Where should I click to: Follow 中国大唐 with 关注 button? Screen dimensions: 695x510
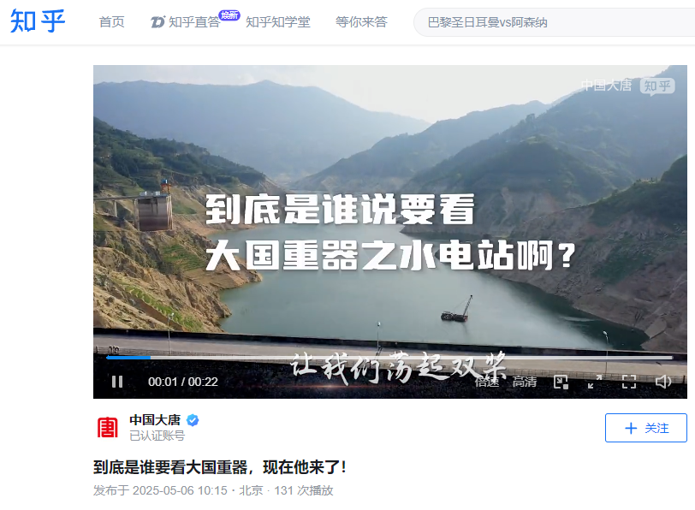[x=646, y=428]
